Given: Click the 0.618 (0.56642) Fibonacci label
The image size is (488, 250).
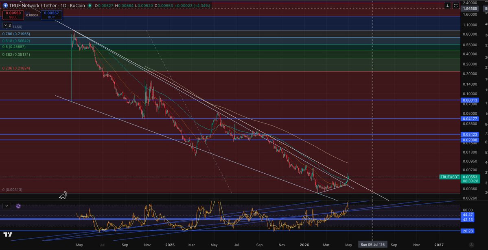Looking at the screenshot, I should 16,41.
